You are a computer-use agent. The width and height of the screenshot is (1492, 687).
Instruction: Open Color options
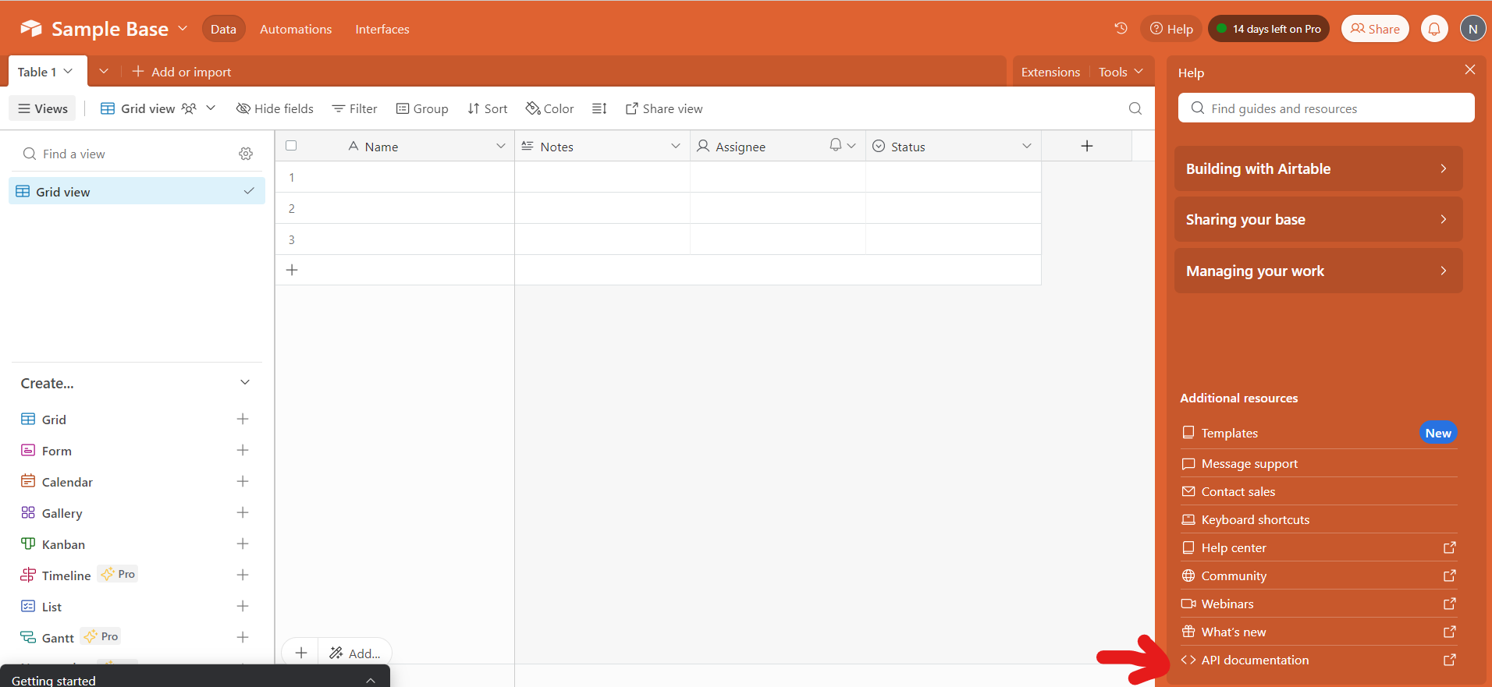point(550,108)
